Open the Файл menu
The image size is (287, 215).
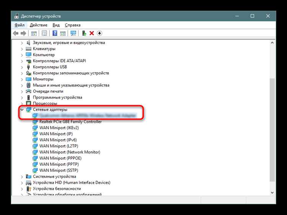[20, 25]
